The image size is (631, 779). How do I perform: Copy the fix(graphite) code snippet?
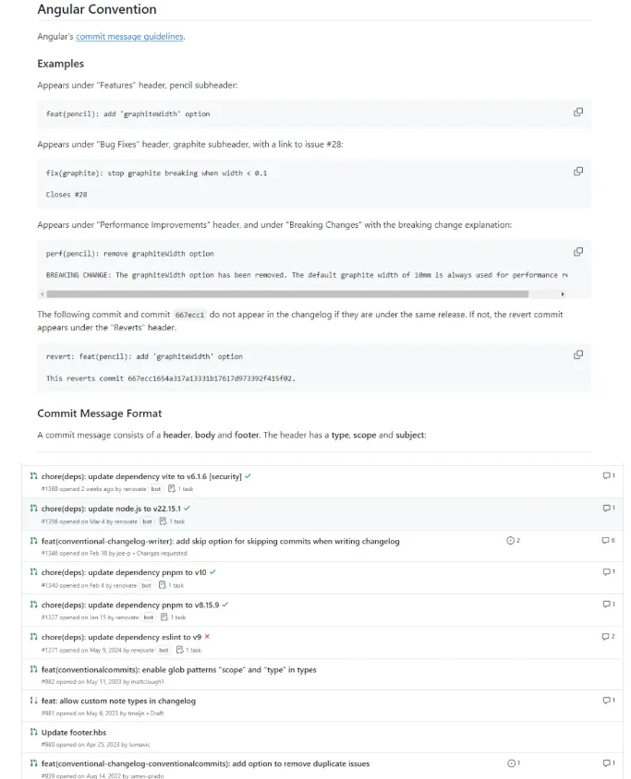577,172
